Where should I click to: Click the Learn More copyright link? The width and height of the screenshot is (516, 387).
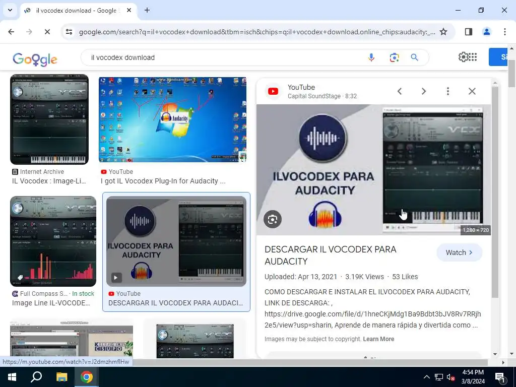tap(378, 339)
